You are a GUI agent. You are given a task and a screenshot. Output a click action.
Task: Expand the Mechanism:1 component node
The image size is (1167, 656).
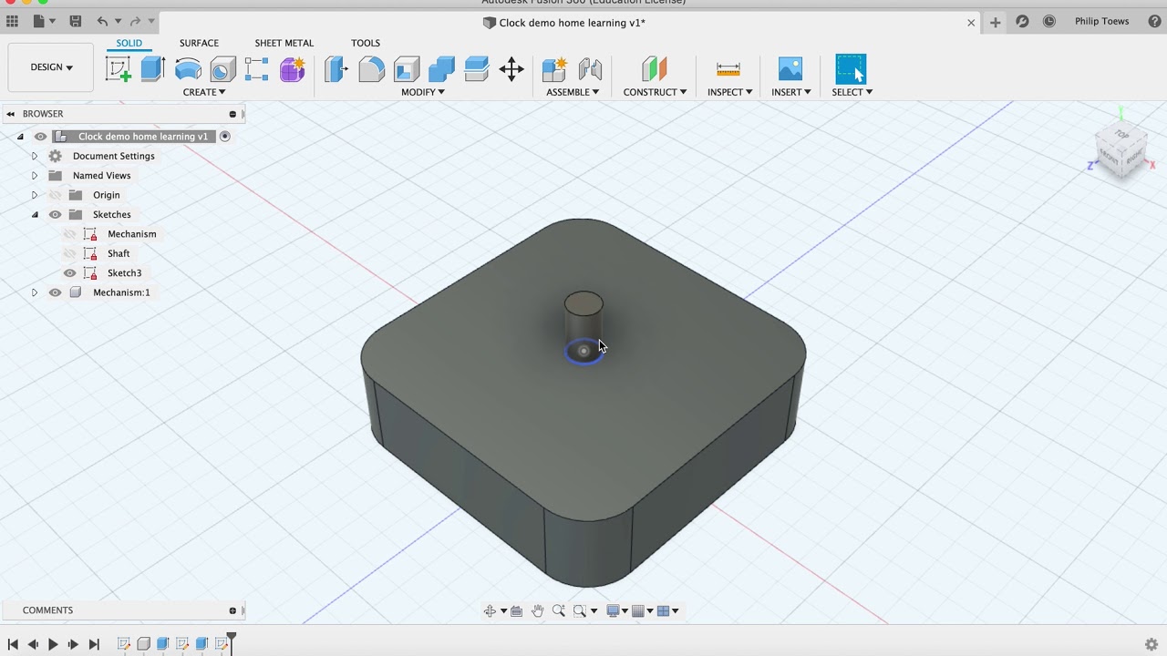coord(35,292)
